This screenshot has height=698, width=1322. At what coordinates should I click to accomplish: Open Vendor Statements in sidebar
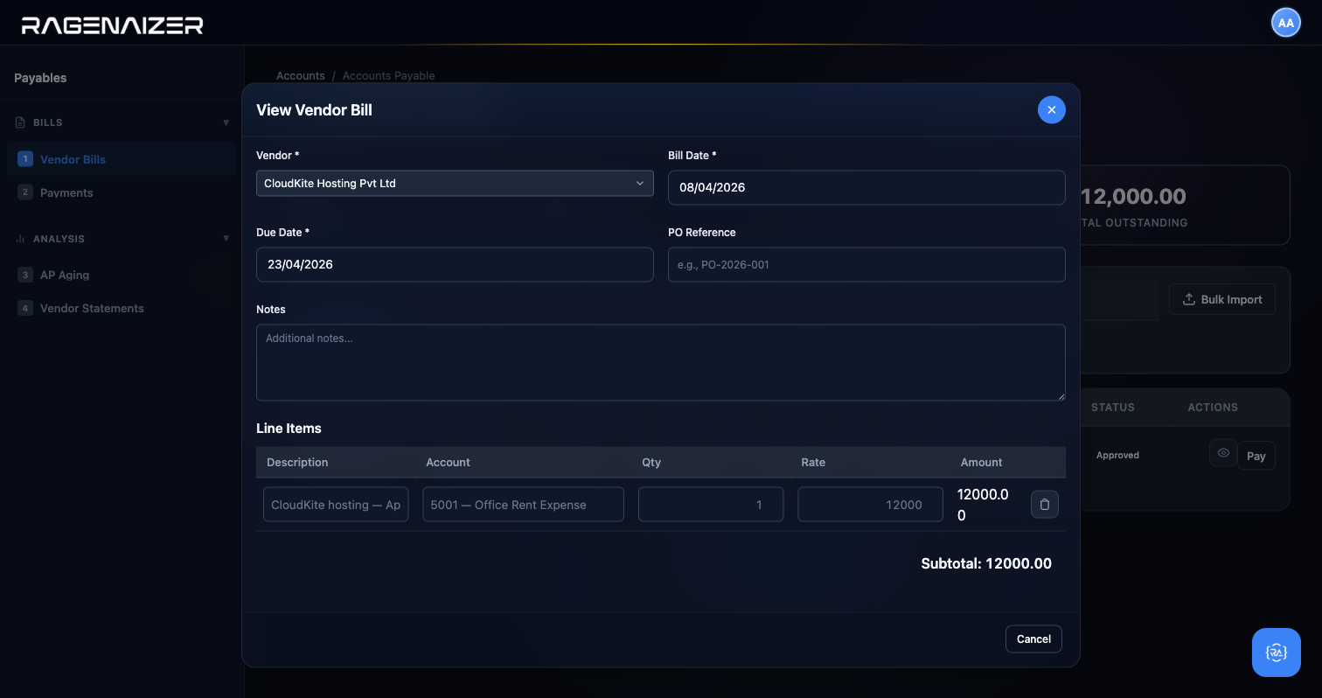point(122,308)
